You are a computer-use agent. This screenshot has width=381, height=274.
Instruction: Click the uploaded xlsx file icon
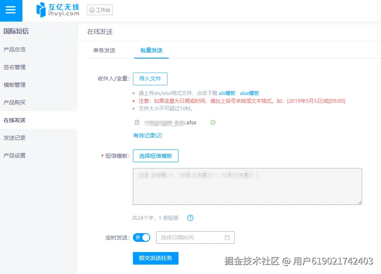pyautogui.click(x=137, y=122)
